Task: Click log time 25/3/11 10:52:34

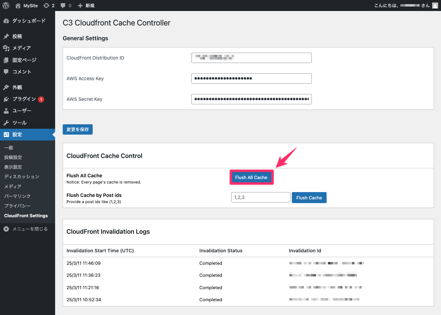Action: 84,300
